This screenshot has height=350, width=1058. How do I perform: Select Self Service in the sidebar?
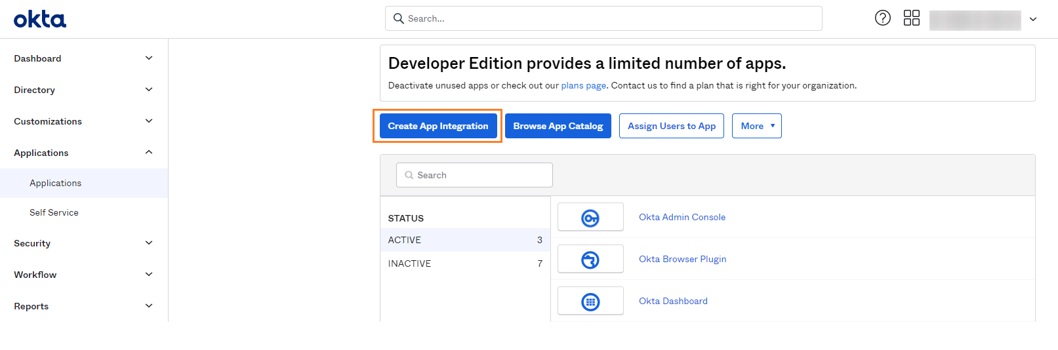[54, 212]
